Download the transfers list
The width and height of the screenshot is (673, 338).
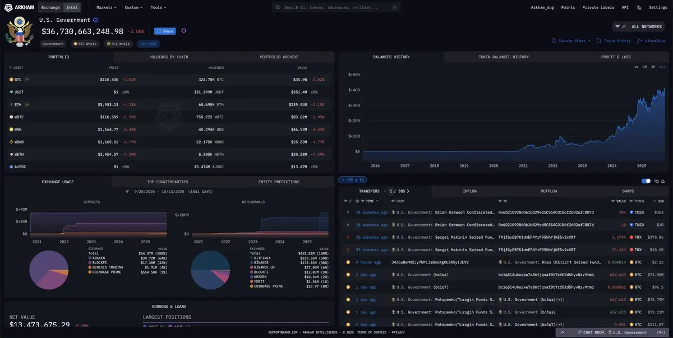pos(663,180)
